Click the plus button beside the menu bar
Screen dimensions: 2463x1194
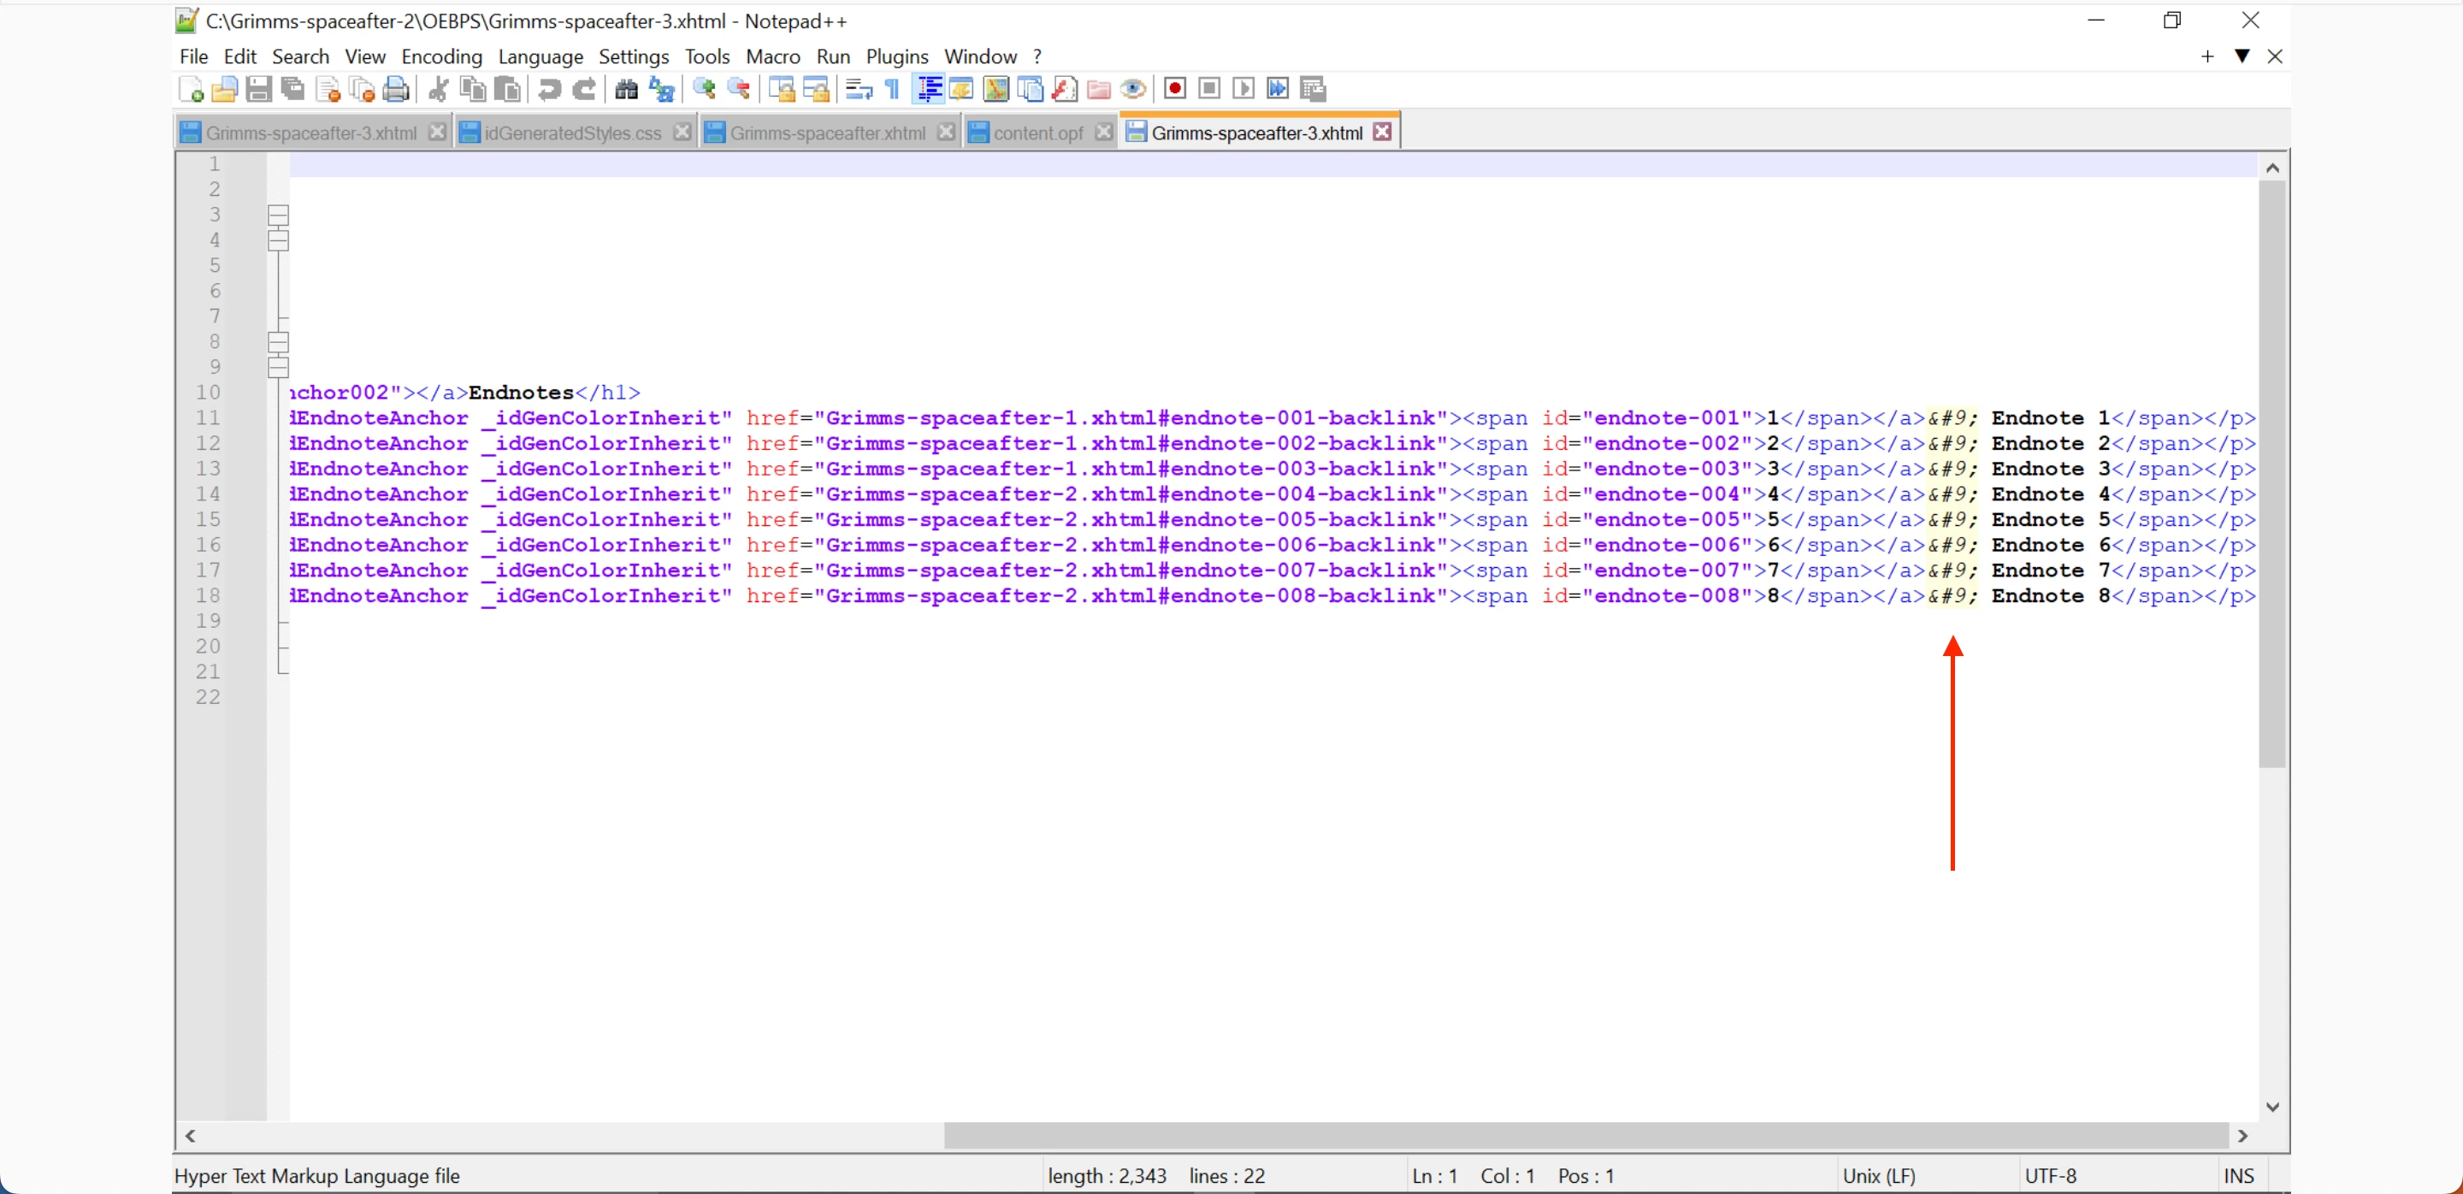[x=2206, y=56]
